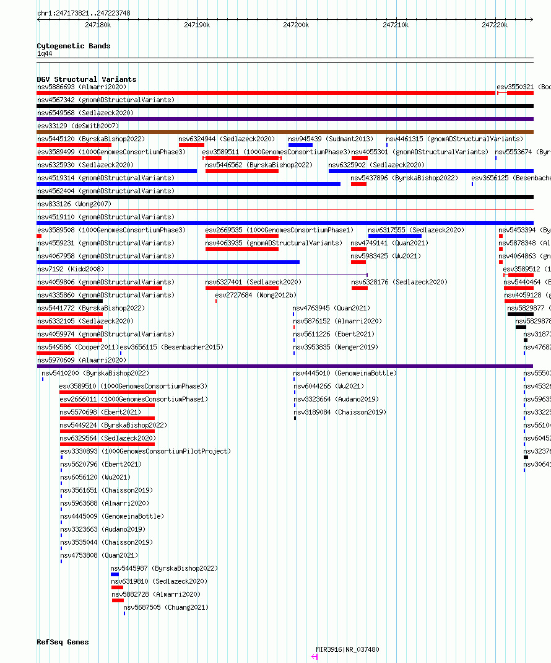The width and height of the screenshot is (551, 663).
Task: Select nsv5983425 (Wu2021) label
Action: [385, 257]
